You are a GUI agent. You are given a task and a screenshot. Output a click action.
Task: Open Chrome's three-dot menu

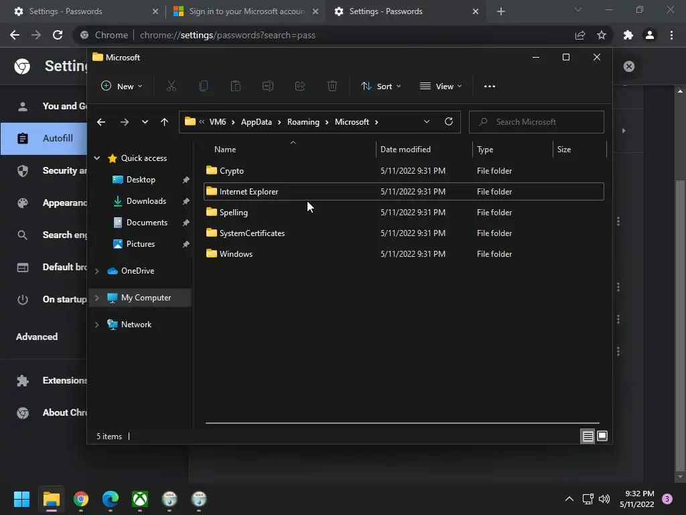point(671,35)
